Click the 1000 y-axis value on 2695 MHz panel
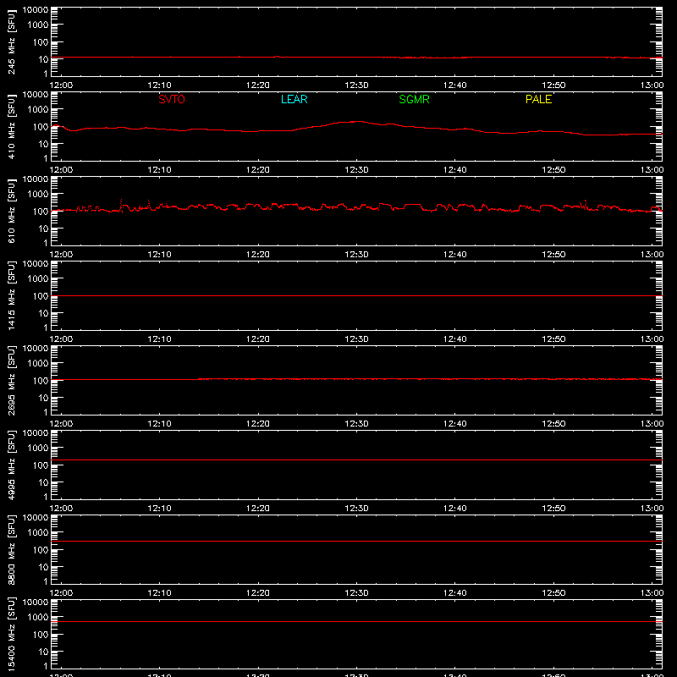677x677 pixels. 38,364
